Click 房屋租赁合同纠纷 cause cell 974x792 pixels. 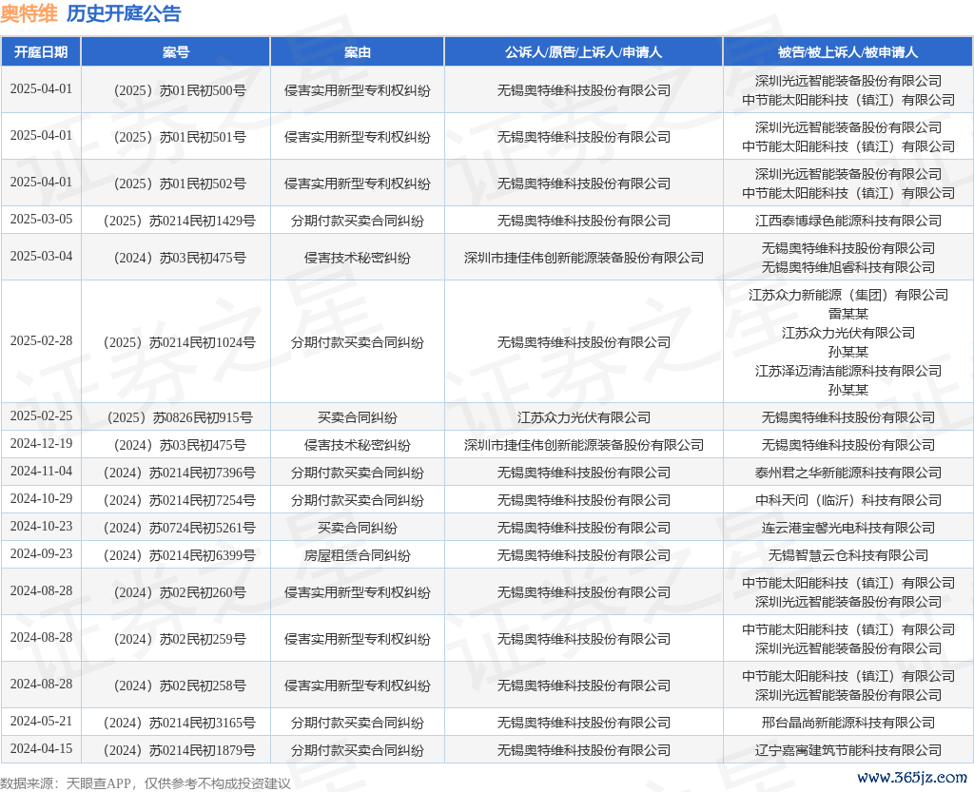358,555
